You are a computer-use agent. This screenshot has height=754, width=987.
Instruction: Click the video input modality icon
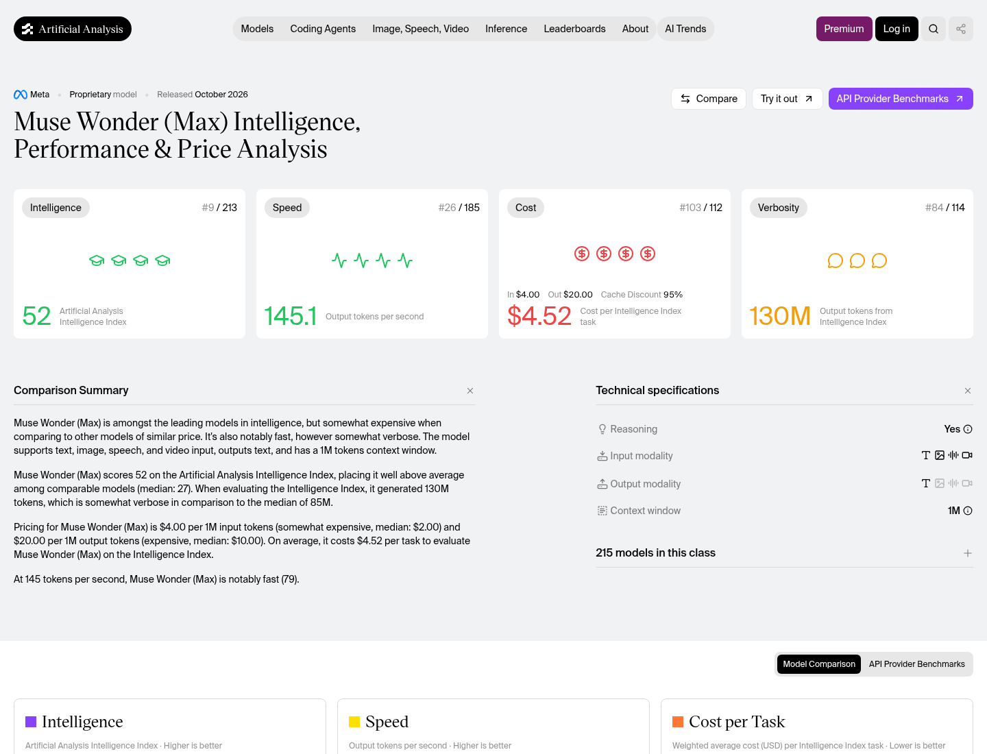coord(967,455)
